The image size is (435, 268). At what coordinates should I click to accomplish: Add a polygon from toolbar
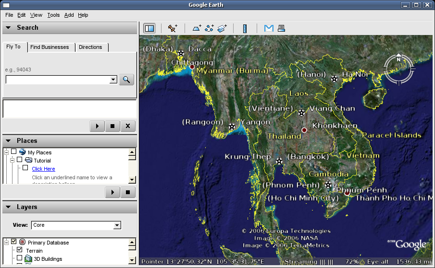pyautogui.click(x=197, y=28)
